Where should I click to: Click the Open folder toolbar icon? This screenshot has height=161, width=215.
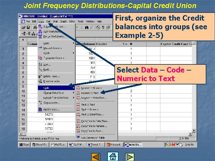point(24,27)
